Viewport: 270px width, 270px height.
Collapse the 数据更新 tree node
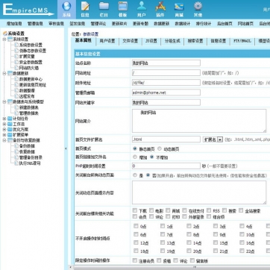(x=4, y=73)
